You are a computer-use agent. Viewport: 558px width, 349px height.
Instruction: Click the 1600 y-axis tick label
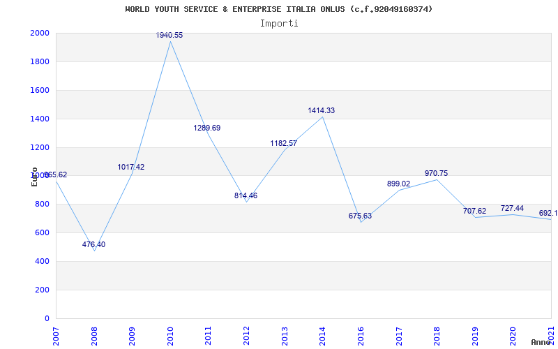40,90
